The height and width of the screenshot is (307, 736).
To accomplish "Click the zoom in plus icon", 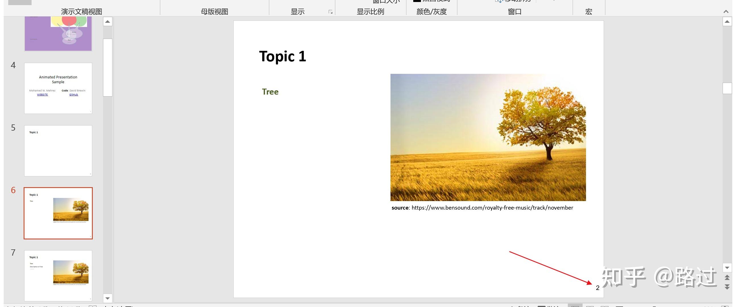I will [x=694, y=306].
